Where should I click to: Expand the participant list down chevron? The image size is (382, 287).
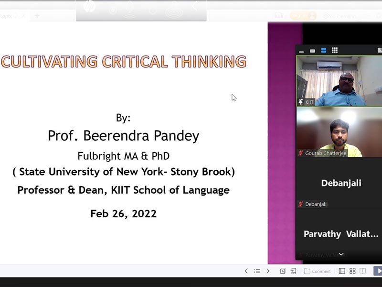pos(341,255)
